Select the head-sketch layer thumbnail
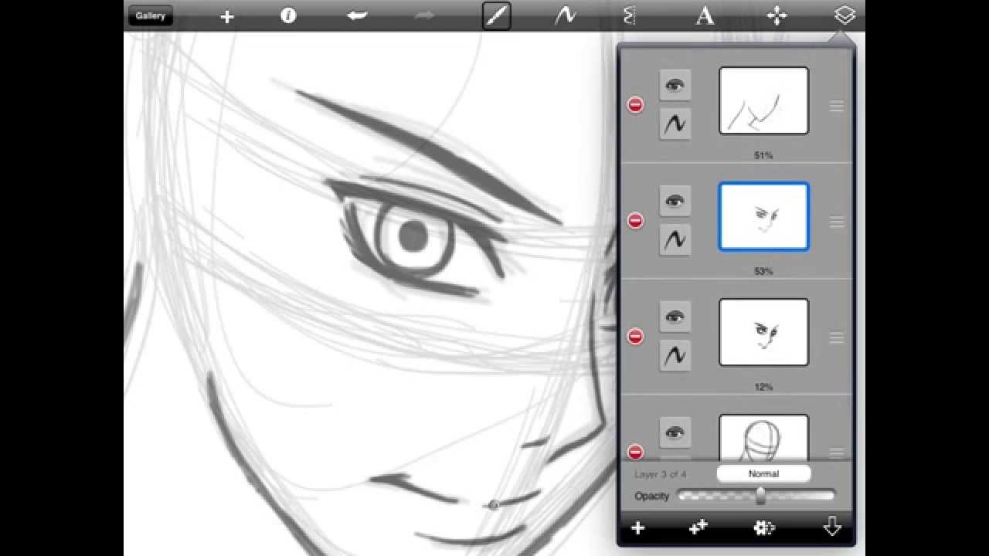 click(764, 438)
